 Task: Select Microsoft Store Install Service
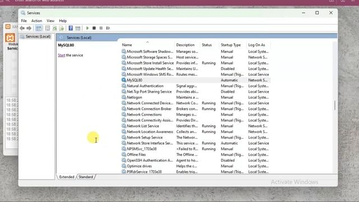(196, 63)
